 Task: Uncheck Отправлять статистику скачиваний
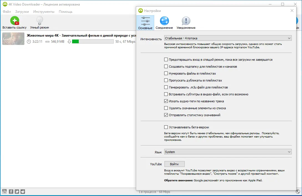click(x=166, y=115)
